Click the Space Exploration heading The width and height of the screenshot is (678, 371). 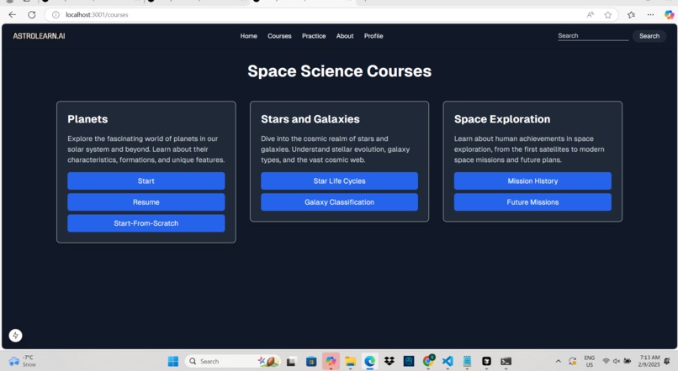[502, 119]
